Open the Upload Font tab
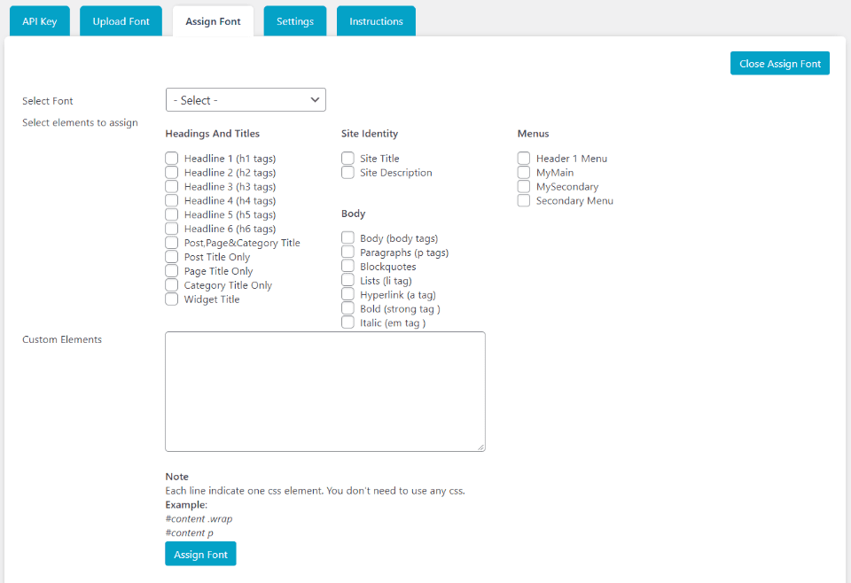Viewport: 851px width, 583px height. pyautogui.click(x=121, y=21)
